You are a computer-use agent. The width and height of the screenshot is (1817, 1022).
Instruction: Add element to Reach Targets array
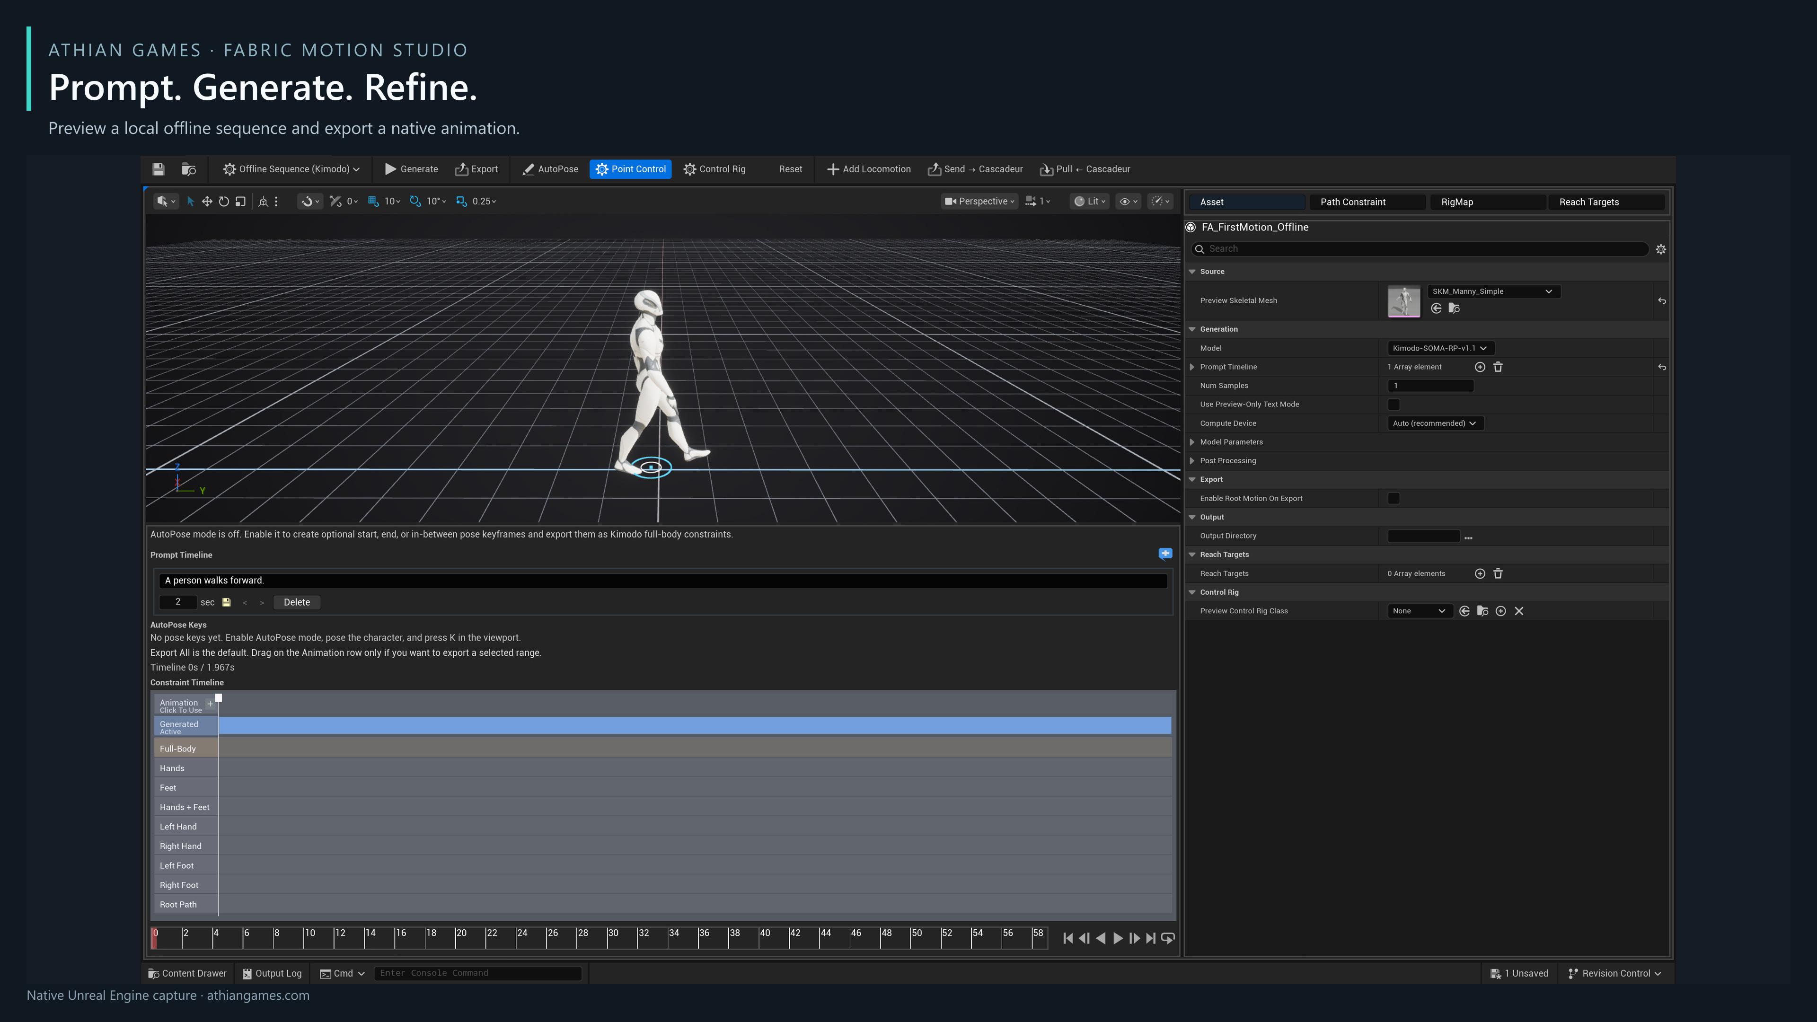(1480, 573)
